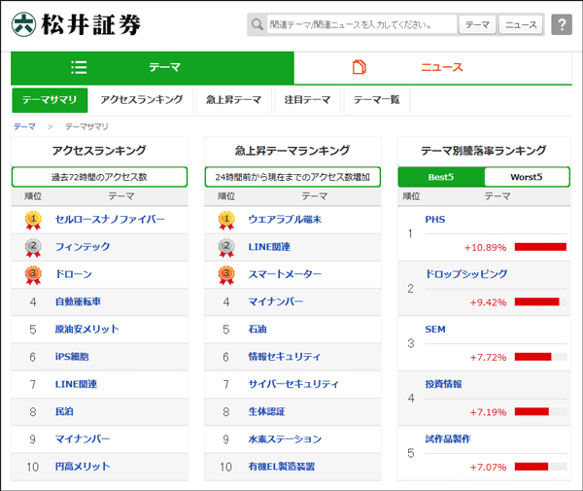
Task: Open the 急上昇テーマ sub-tab
Action: click(x=234, y=100)
